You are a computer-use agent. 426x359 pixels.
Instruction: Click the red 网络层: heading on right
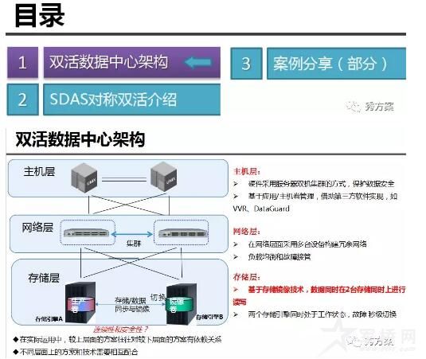pos(247,232)
